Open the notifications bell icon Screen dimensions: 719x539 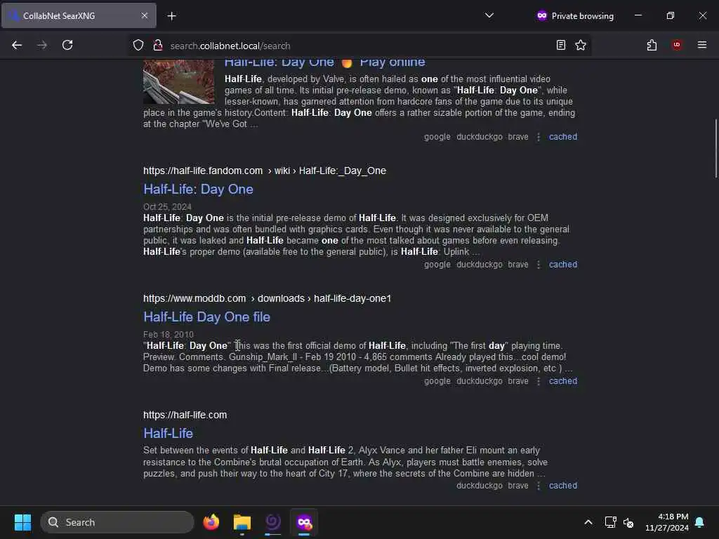(x=700, y=522)
